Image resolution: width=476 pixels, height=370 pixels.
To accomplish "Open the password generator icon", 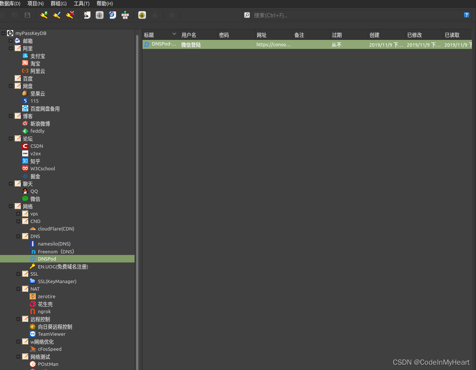I will point(142,15).
